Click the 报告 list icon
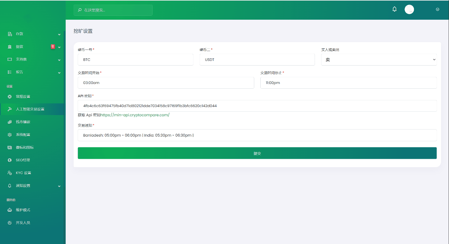 click(x=10, y=72)
